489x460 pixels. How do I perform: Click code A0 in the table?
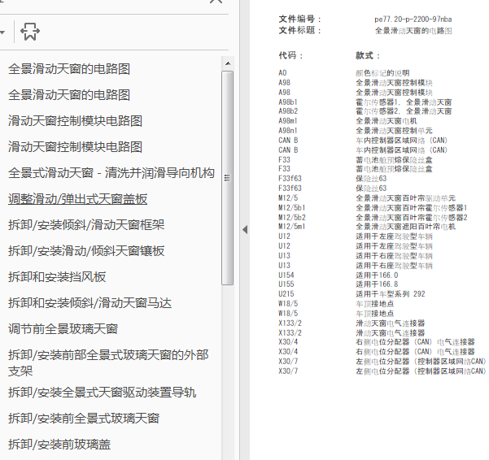[282, 73]
